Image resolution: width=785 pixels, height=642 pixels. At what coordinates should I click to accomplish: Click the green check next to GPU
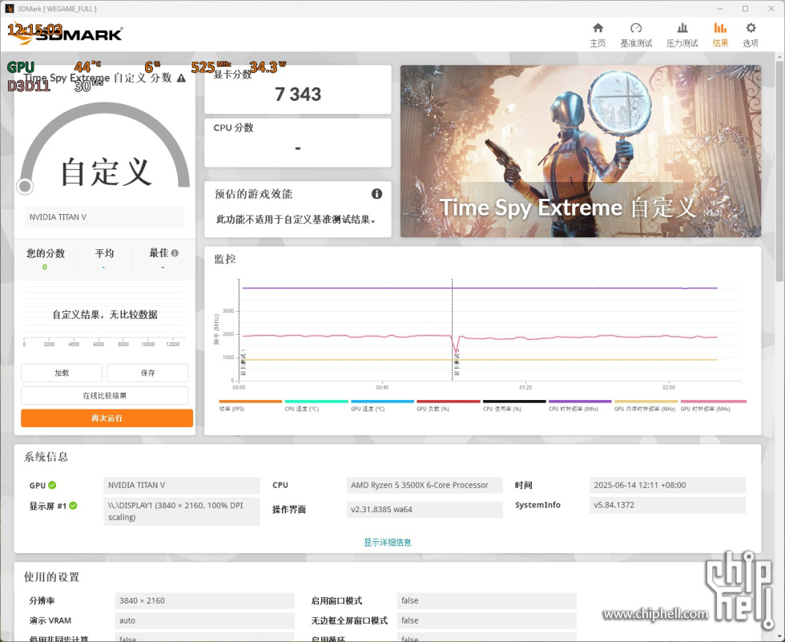pos(53,485)
